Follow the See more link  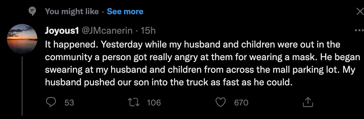(x=125, y=11)
